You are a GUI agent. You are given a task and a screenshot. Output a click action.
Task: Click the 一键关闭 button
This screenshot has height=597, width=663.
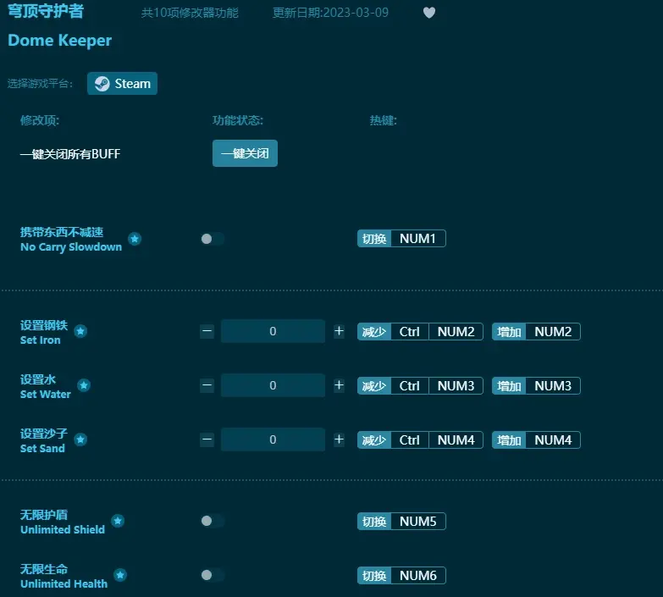[x=245, y=153]
